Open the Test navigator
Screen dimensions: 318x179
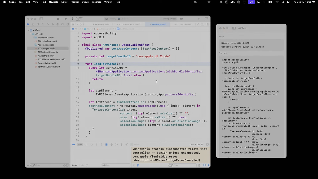click(52, 24)
